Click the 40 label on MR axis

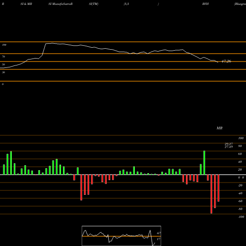[x=240, y=162]
